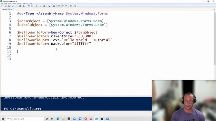The height and width of the screenshot is (121, 216).
Task: Open the View menu
Action: tap(10, 4)
